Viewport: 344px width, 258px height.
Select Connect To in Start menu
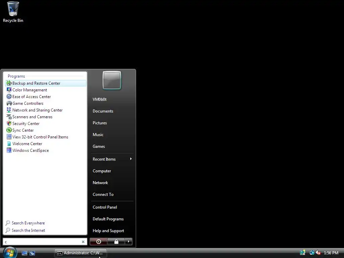103,195
